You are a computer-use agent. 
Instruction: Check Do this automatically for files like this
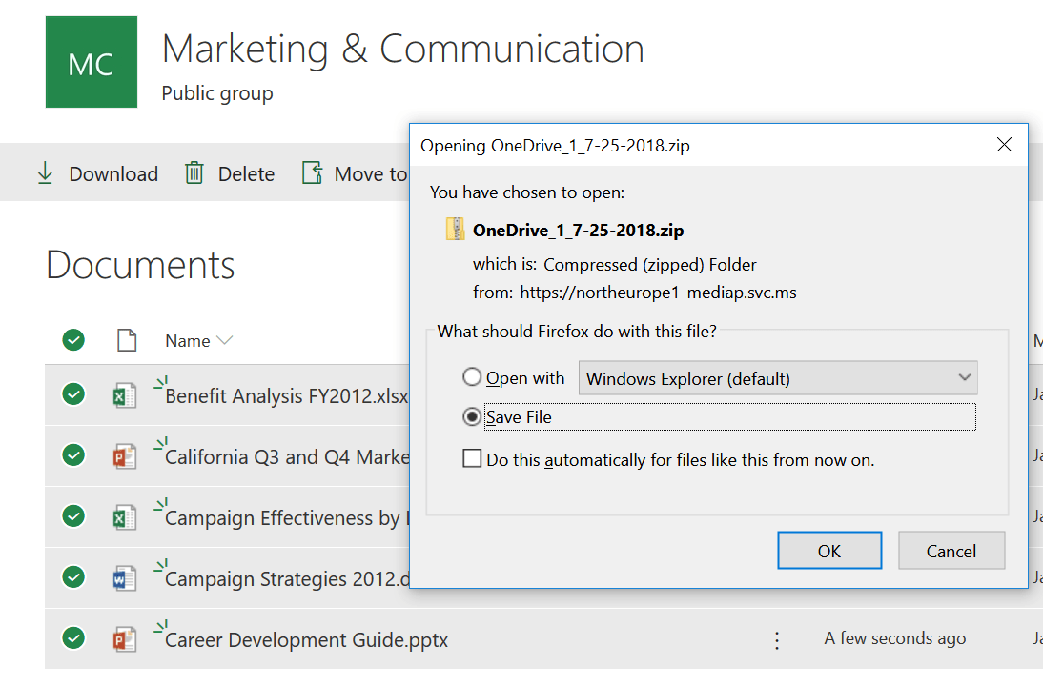[472, 458]
